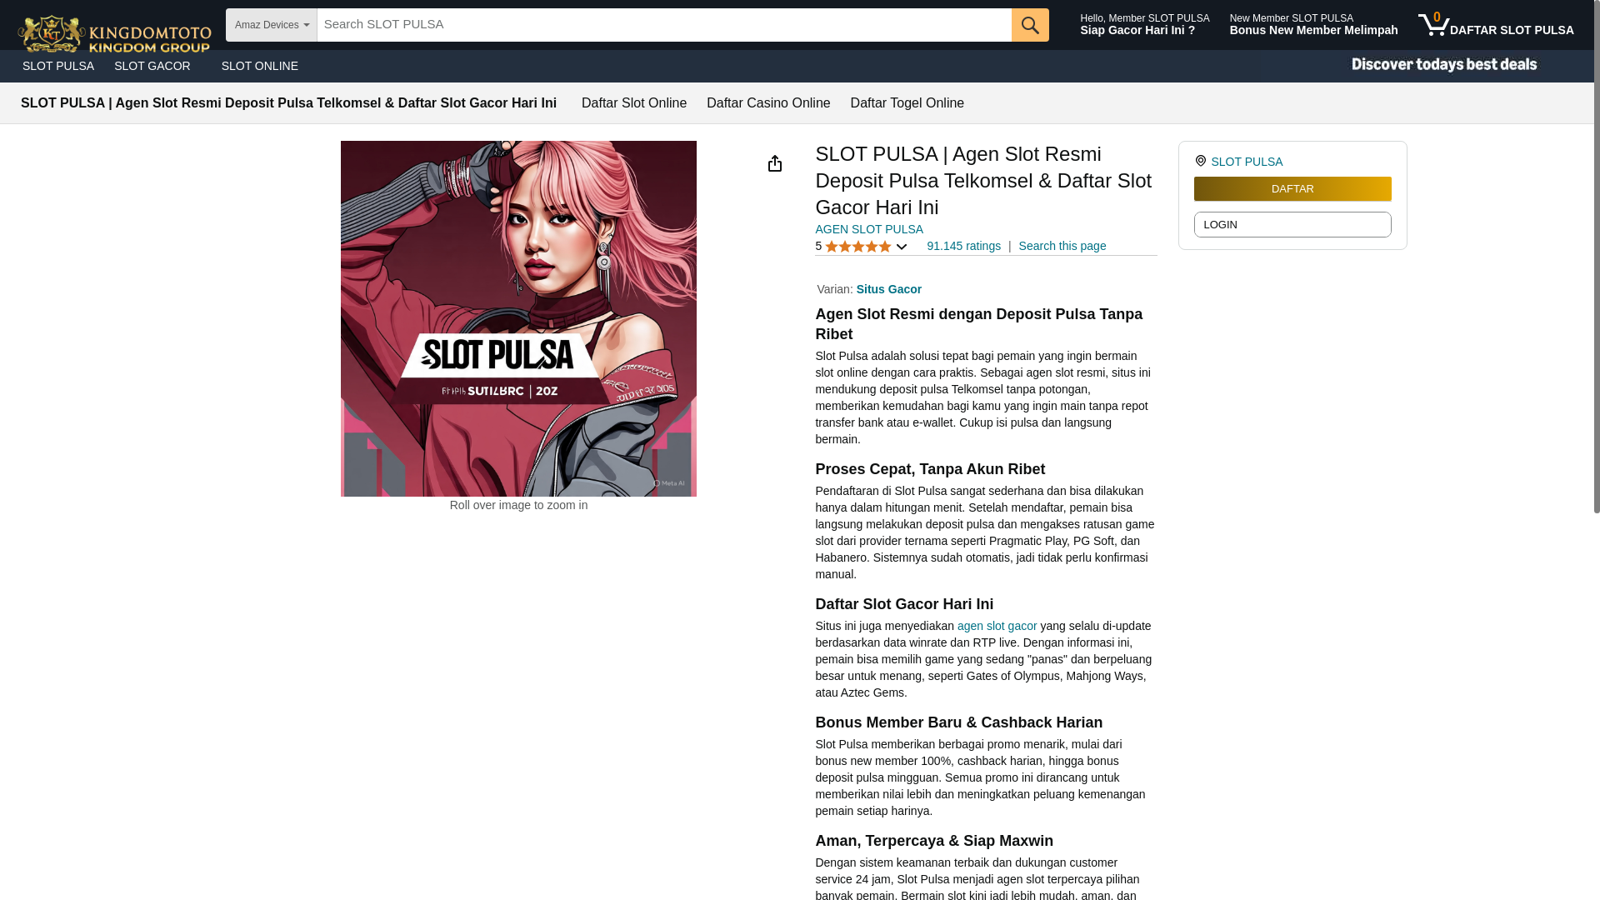Open the SLOT GACOR nav menu item
The height and width of the screenshot is (900, 1600).
point(152,66)
